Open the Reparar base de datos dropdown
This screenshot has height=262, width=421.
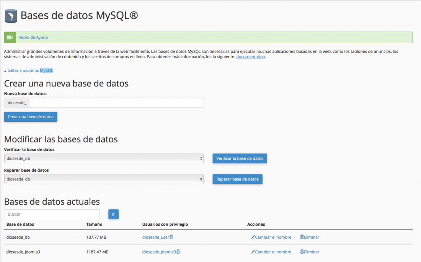(x=104, y=179)
